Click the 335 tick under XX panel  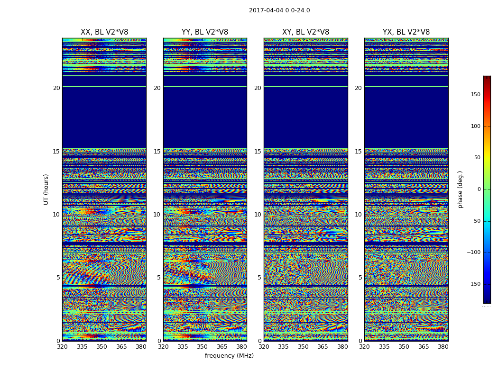click(82, 347)
